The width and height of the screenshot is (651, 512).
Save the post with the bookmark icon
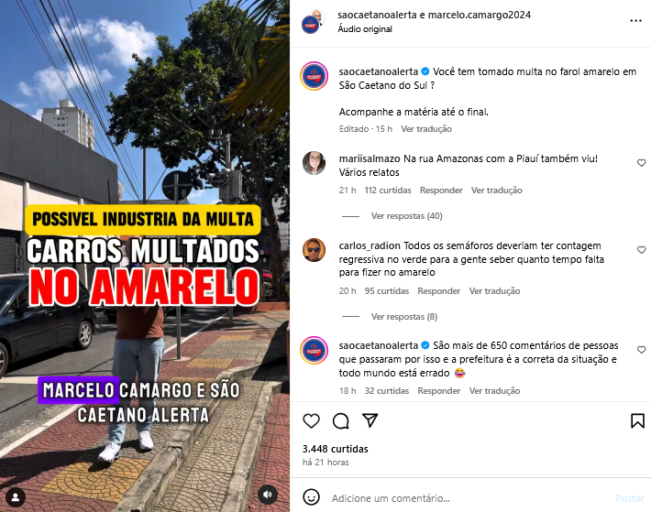tap(637, 420)
